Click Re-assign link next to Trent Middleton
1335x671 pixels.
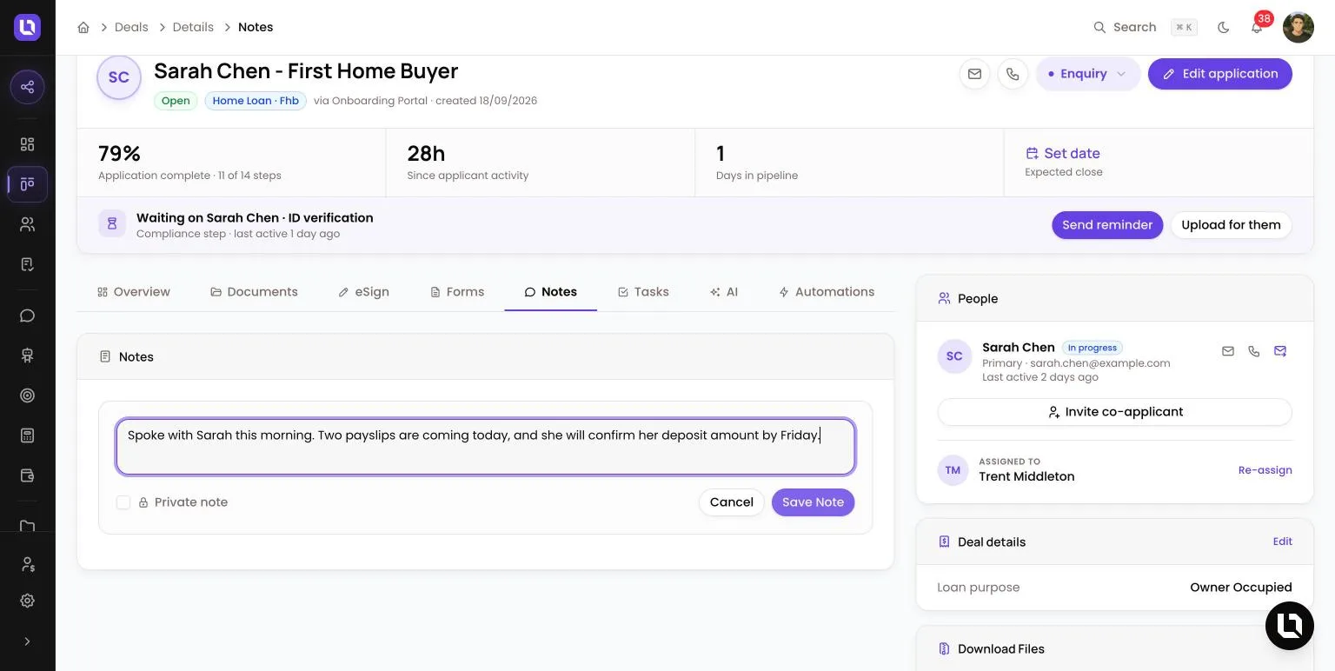1265,470
